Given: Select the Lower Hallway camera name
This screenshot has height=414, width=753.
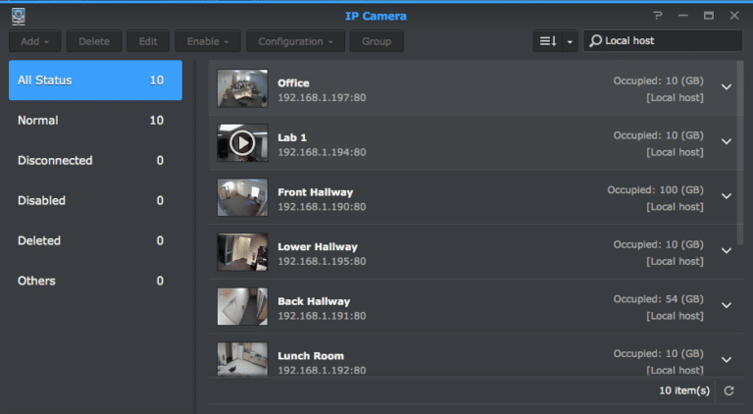Looking at the screenshot, I should (318, 247).
